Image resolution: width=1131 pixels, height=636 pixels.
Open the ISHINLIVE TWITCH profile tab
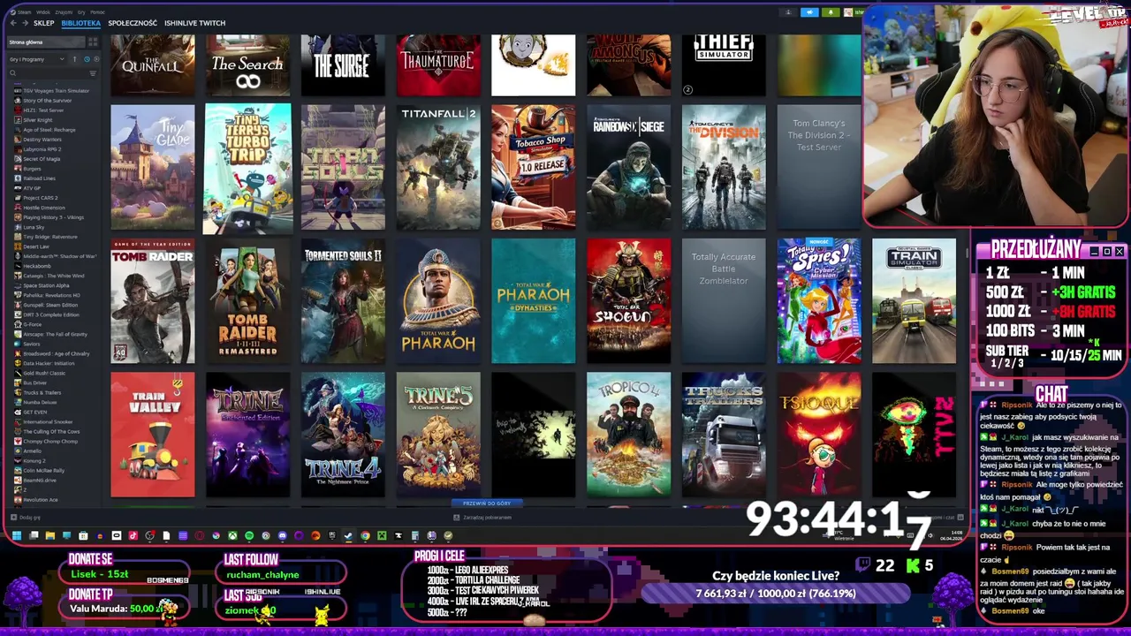click(x=194, y=23)
